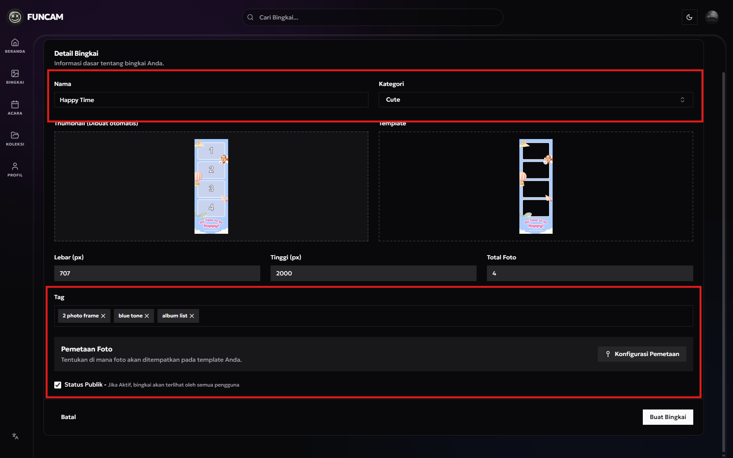Remove the "album list" tag

click(x=192, y=316)
